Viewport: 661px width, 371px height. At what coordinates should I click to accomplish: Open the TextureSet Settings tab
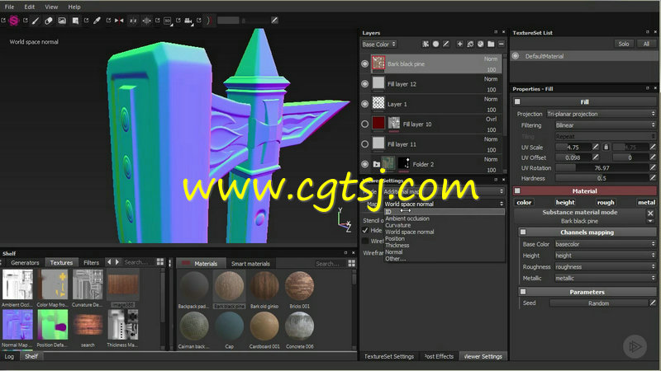[x=388, y=356]
